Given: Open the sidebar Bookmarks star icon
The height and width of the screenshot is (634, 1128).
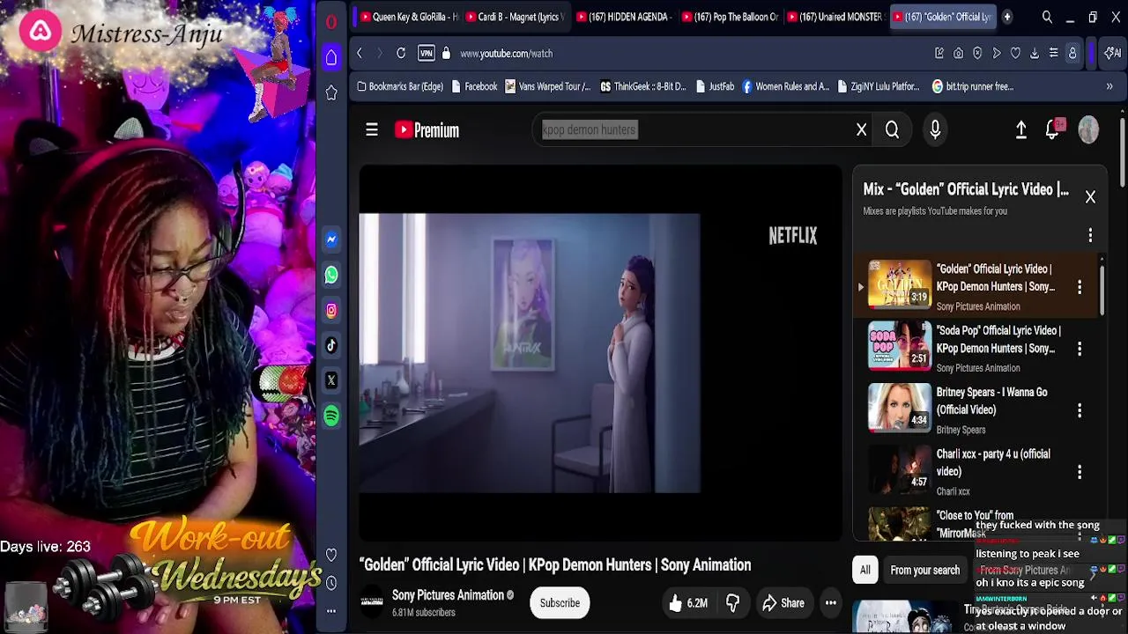Looking at the screenshot, I should point(331,92).
